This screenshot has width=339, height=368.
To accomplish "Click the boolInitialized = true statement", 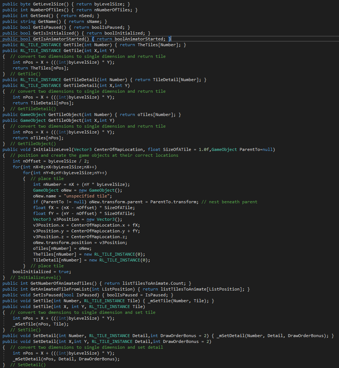I will (42, 272).
